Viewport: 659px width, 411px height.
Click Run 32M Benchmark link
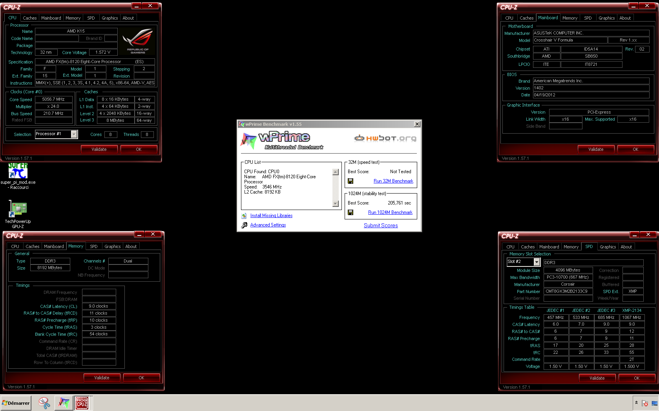pyautogui.click(x=393, y=181)
